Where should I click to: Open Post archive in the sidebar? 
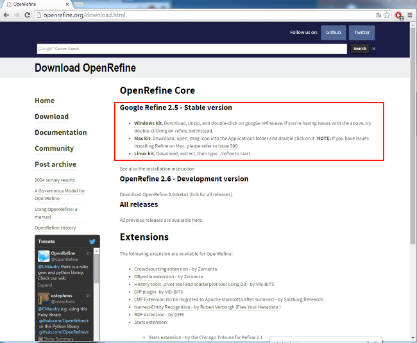click(55, 165)
